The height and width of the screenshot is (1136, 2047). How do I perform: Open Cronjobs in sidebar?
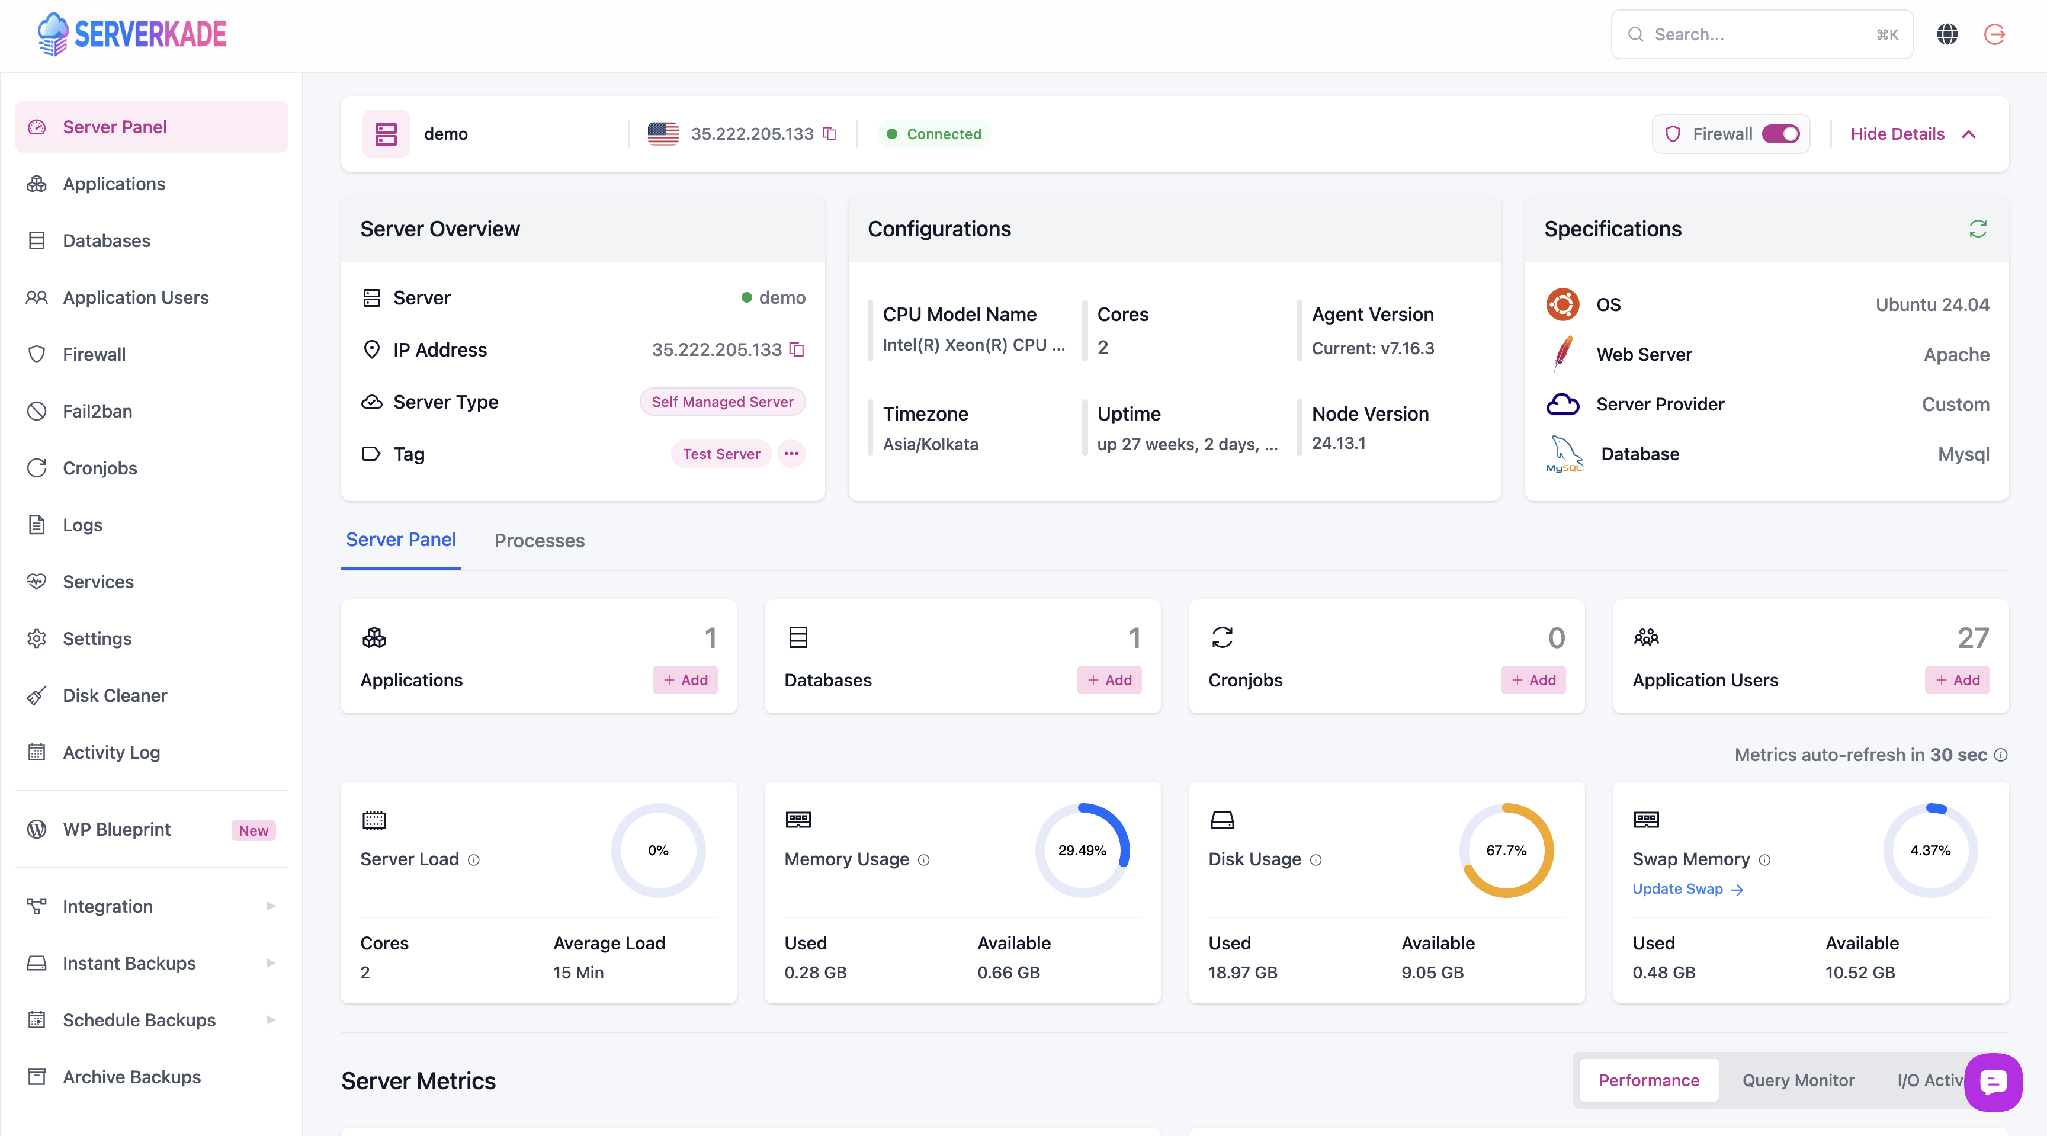[151, 468]
